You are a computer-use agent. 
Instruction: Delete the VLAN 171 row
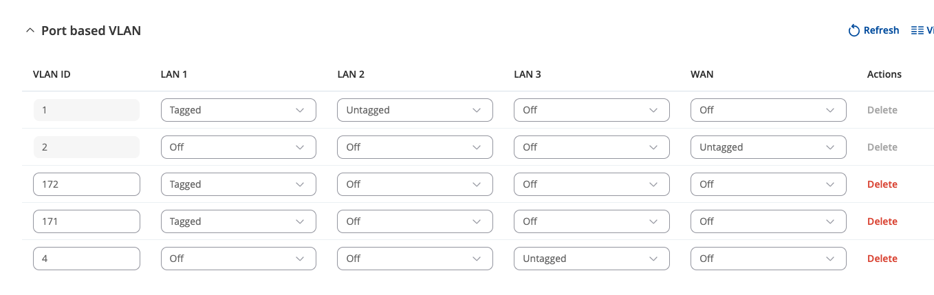click(882, 221)
